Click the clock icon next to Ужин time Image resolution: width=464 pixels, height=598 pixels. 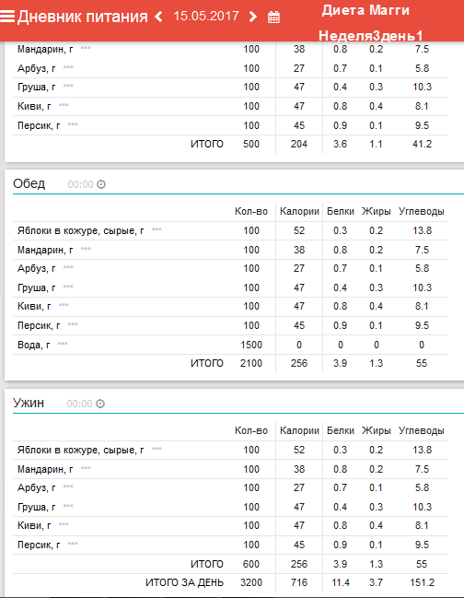pos(99,404)
